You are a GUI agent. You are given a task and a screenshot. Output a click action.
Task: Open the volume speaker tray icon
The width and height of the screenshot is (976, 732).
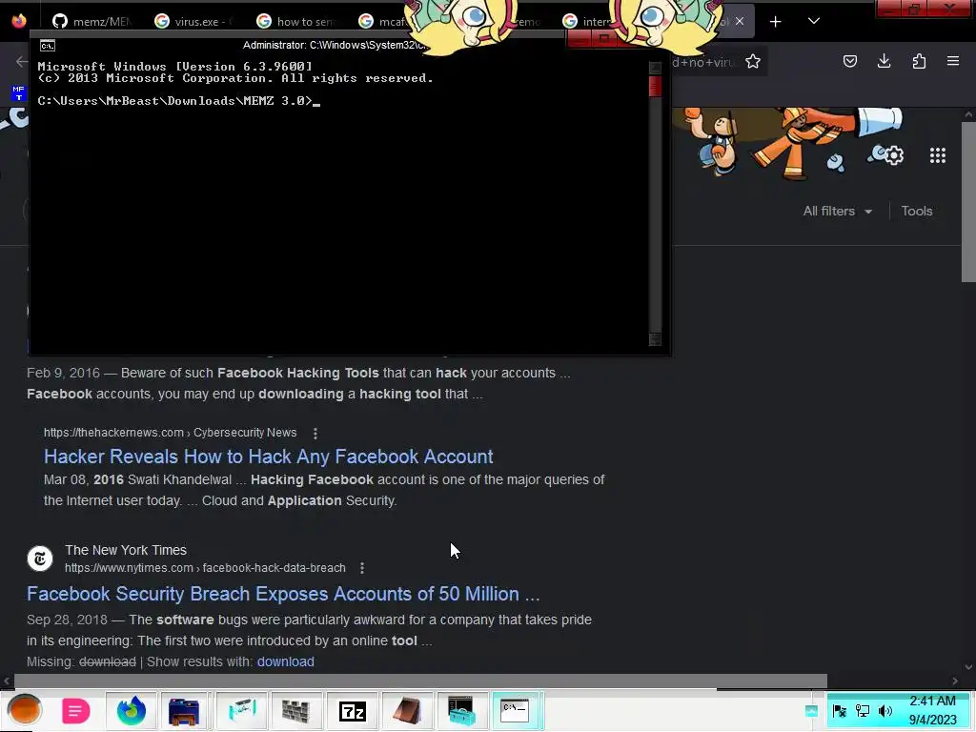click(x=885, y=711)
